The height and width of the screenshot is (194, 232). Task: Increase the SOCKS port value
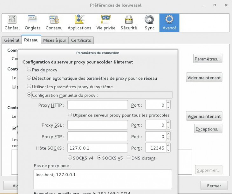168,145
